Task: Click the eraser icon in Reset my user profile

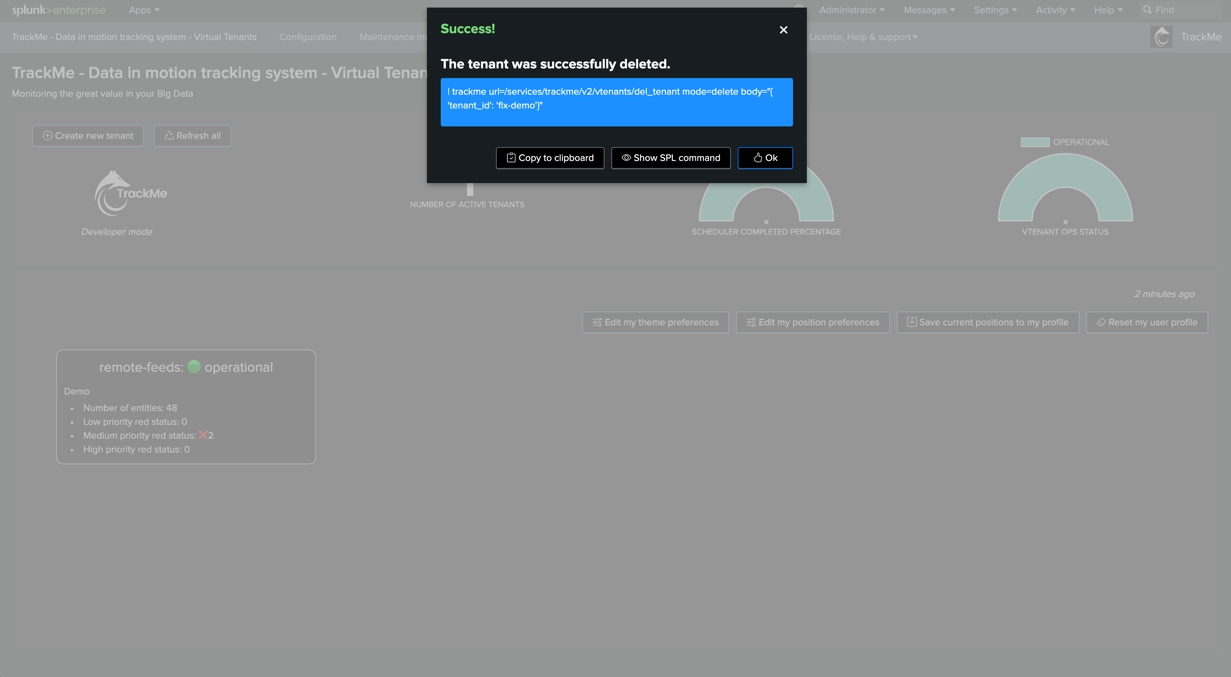Action: coord(1101,323)
